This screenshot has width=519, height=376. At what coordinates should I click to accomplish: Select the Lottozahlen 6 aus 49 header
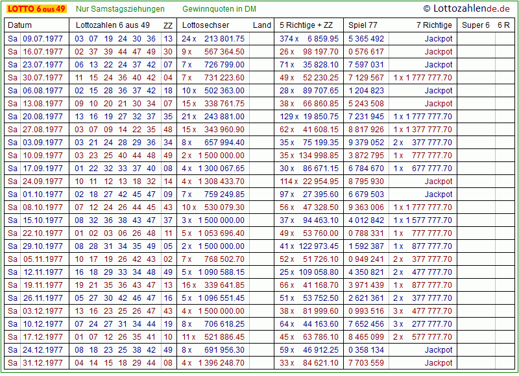click(113, 25)
